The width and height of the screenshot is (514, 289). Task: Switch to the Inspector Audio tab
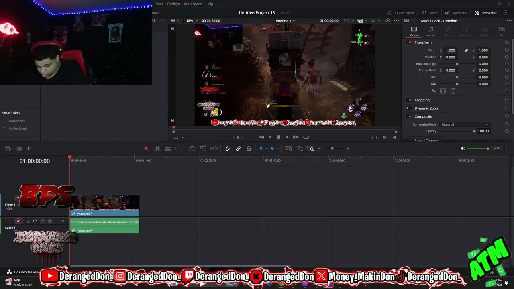pyautogui.click(x=431, y=32)
